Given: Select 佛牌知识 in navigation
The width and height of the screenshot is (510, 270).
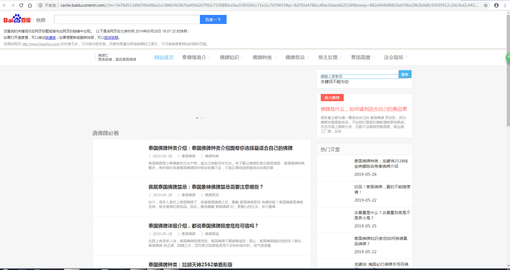Looking at the screenshot, I should (x=229, y=57).
